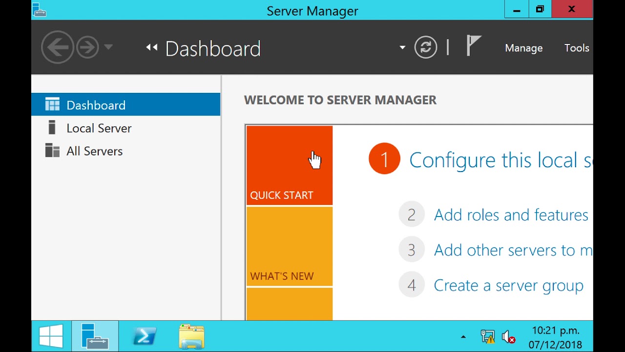Click the QUICK START tile
The width and height of the screenshot is (625, 352).
[290, 165]
